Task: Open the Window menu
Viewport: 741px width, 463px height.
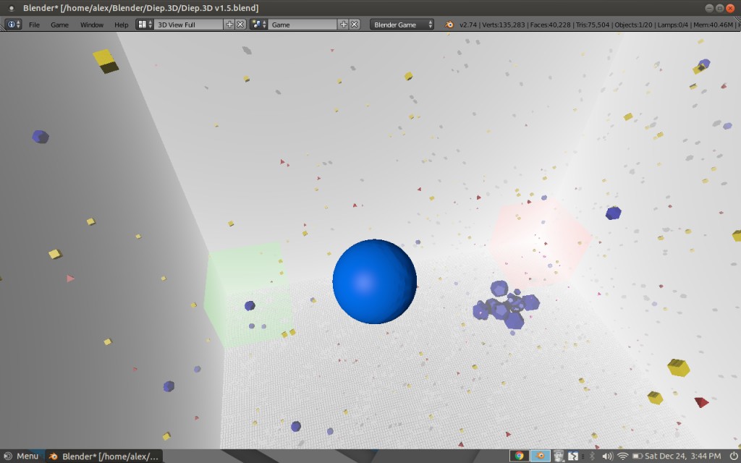Action: click(x=92, y=24)
